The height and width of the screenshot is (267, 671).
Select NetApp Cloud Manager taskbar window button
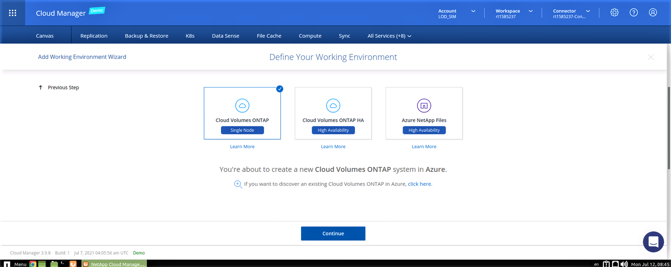[x=115, y=264]
